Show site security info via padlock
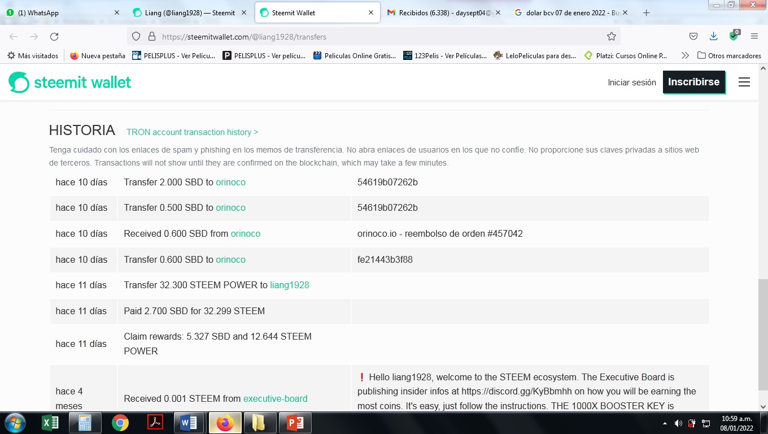This screenshot has width=768, height=434. click(x=151, y=37)
